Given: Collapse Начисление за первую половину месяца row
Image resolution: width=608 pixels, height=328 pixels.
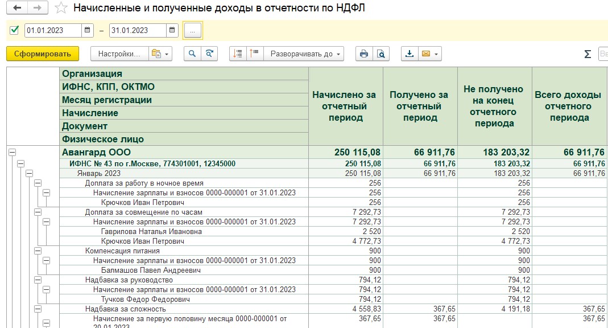Looking at the screenshot, I should [46, 322].
